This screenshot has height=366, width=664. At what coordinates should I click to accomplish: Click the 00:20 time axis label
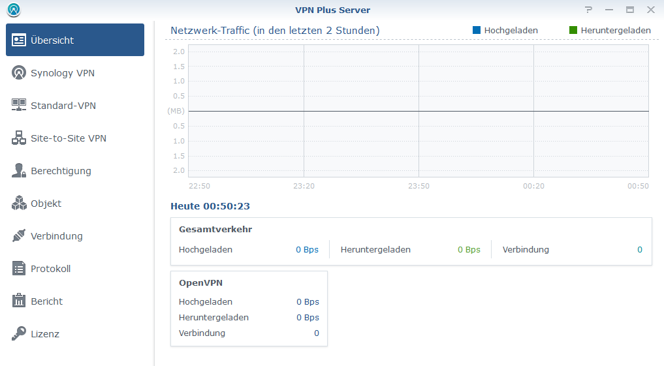[533, 186]
